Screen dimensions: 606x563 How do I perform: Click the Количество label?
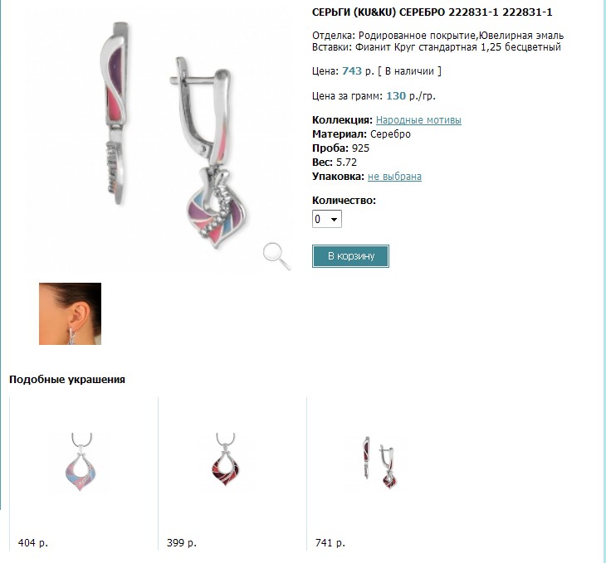tap(344, 201)
